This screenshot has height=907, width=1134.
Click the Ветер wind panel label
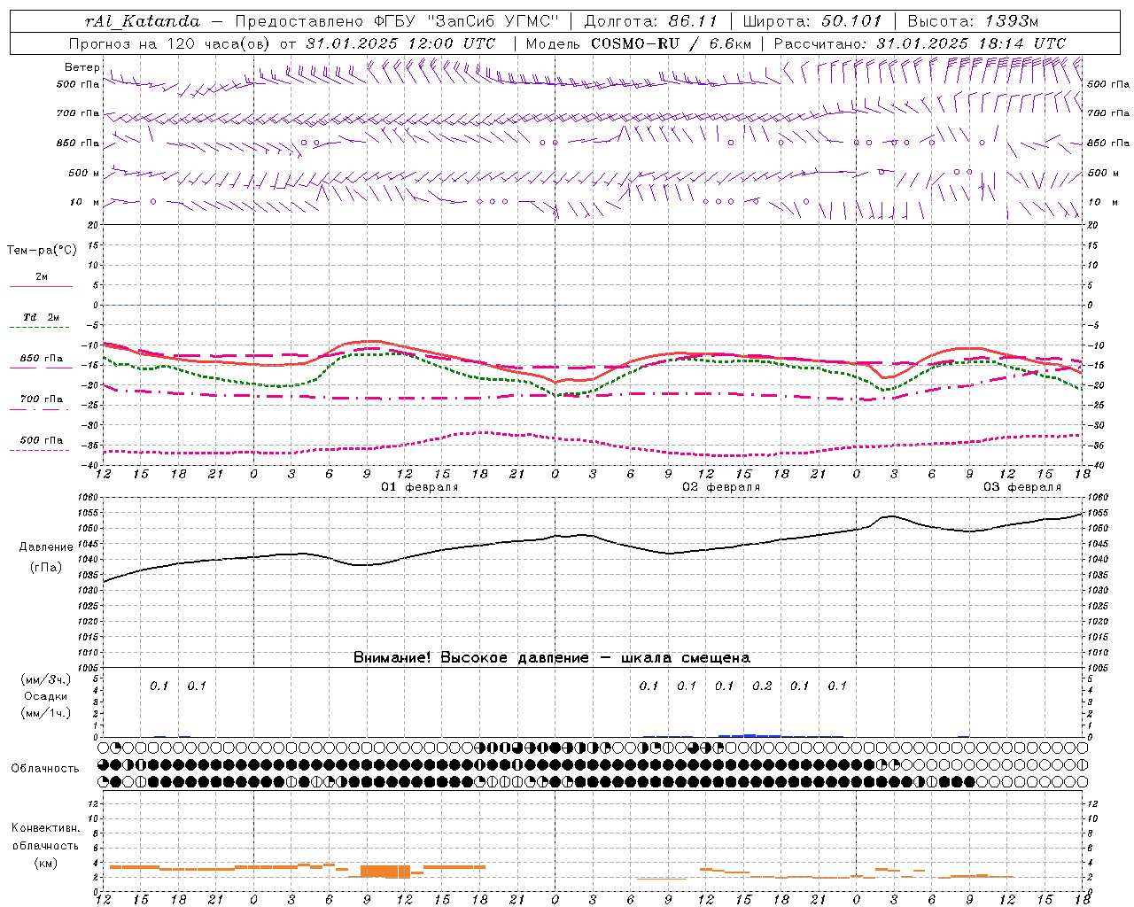[82, 67]
